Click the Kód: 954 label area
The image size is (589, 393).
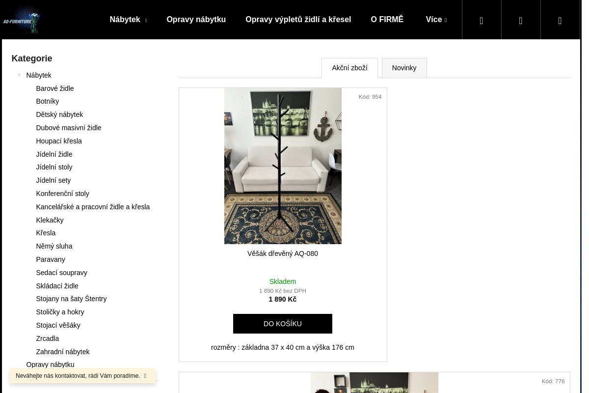(x=370, y=97)
